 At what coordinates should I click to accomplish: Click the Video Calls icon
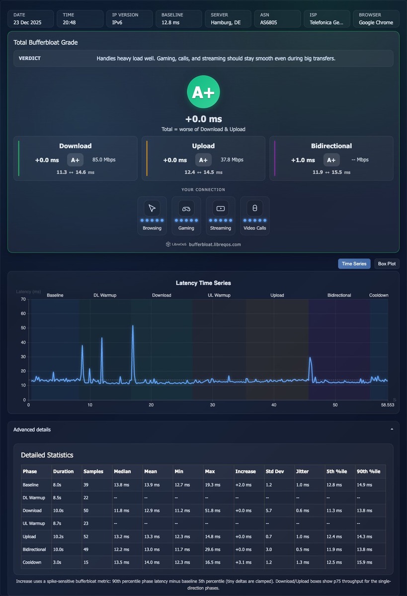pos(255,208)
